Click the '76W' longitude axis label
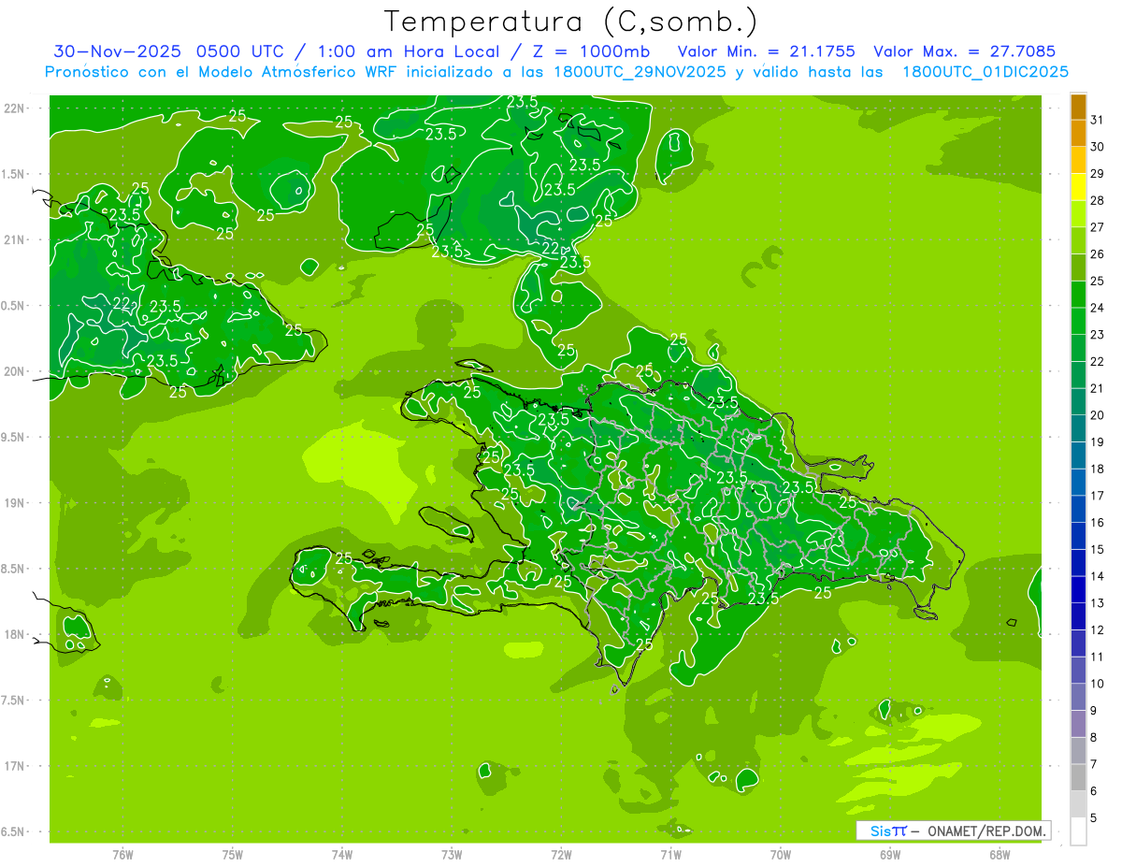Image resolution: width=1122 pixels, height=867 pixels. tap(122, 855)
